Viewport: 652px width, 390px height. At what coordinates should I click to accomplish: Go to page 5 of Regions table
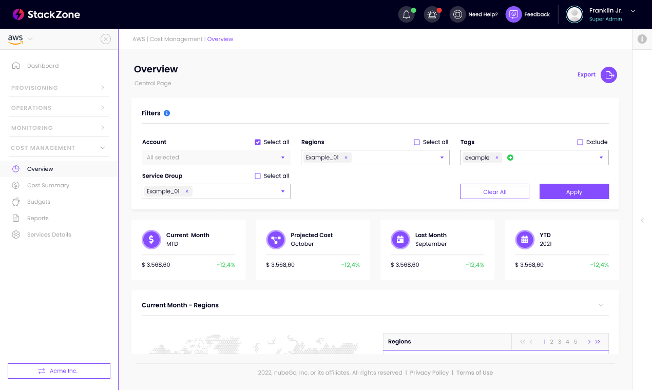576,342
